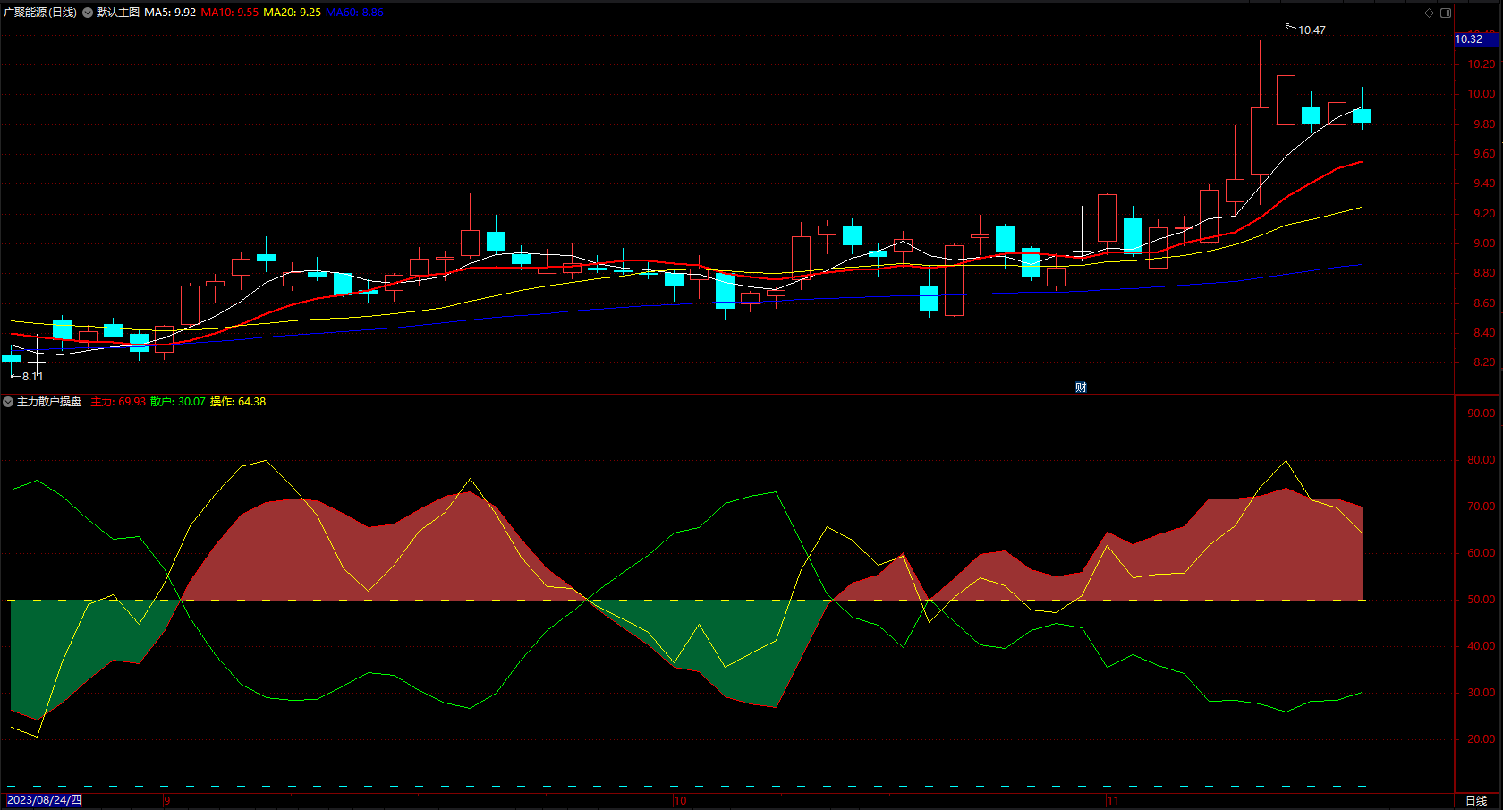This screenshot has width=1503, height=810.
Task: Click the 主力散户操盘 indicator name
Action: 49,402
